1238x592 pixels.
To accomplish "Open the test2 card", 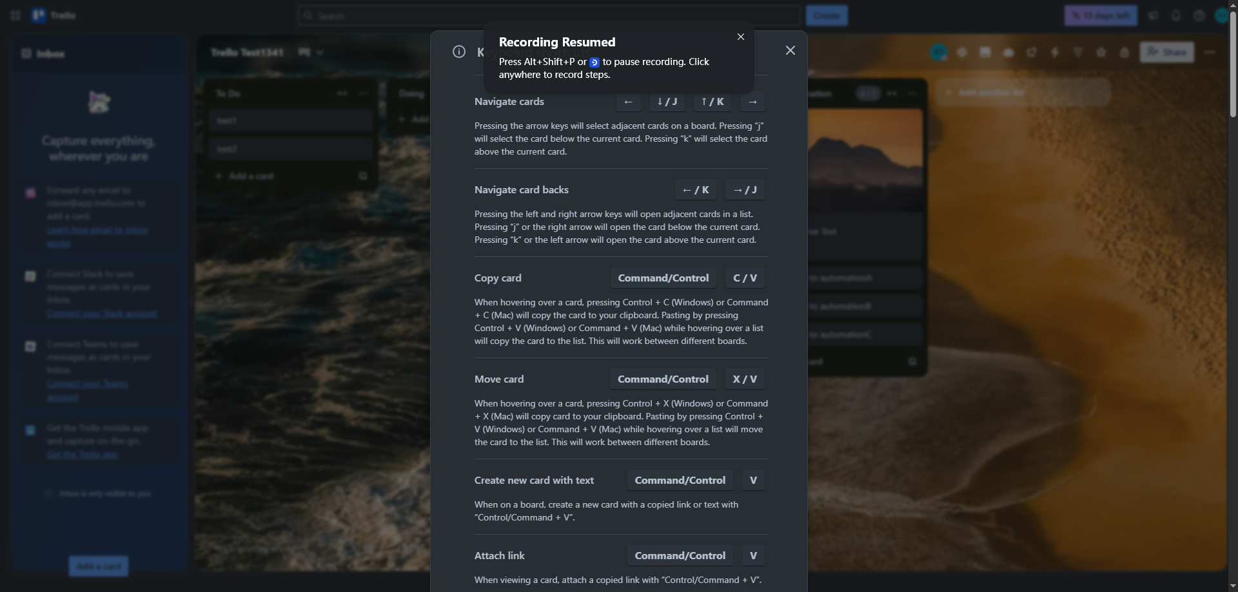I will tap(291, 149).
